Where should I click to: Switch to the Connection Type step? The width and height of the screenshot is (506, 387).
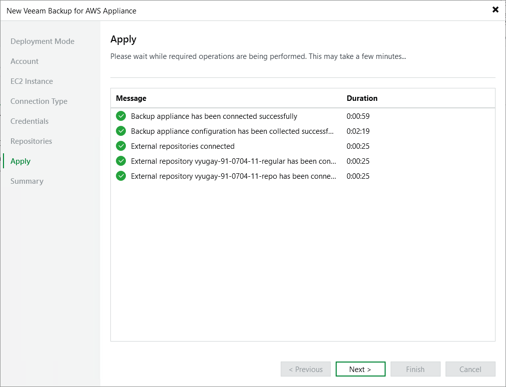pyautogui.click(x=39, y=101)
